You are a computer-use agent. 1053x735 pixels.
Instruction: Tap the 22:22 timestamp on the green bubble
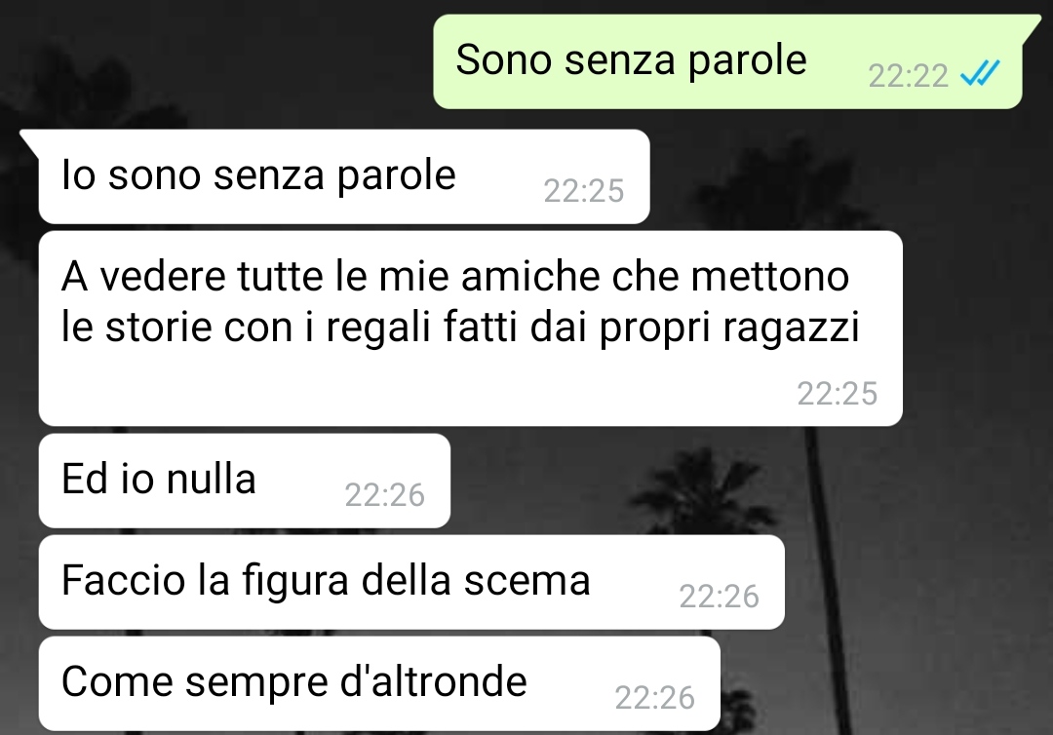point(908,75)
